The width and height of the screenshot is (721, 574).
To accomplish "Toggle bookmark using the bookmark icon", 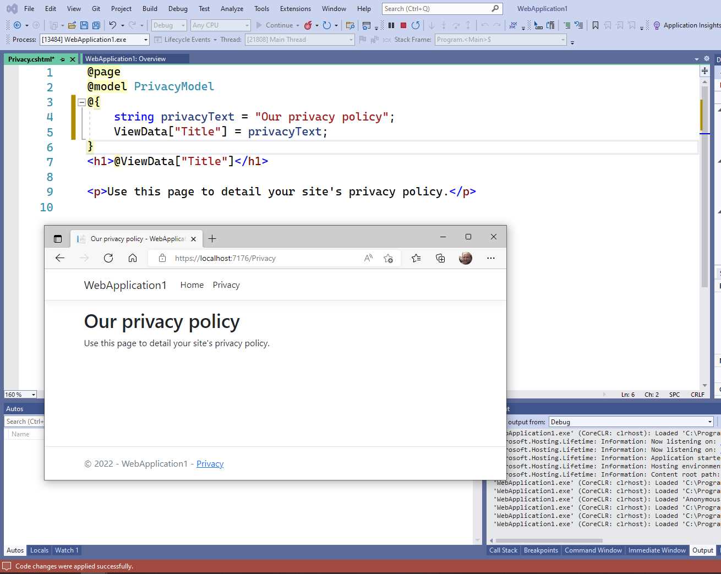I will 596,25.
